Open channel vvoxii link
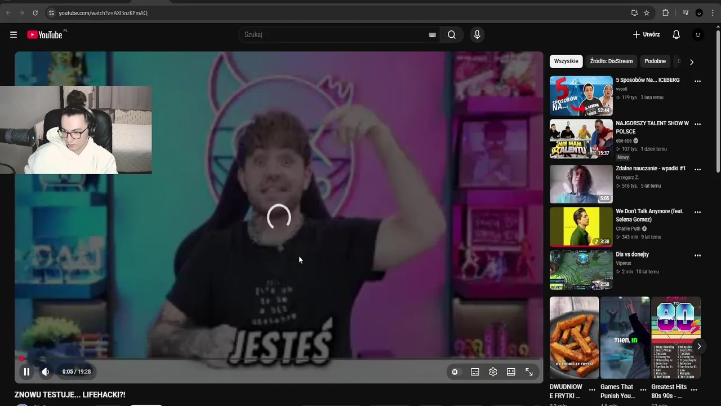This screenshot has width=721, height=406. pos(621,89)
